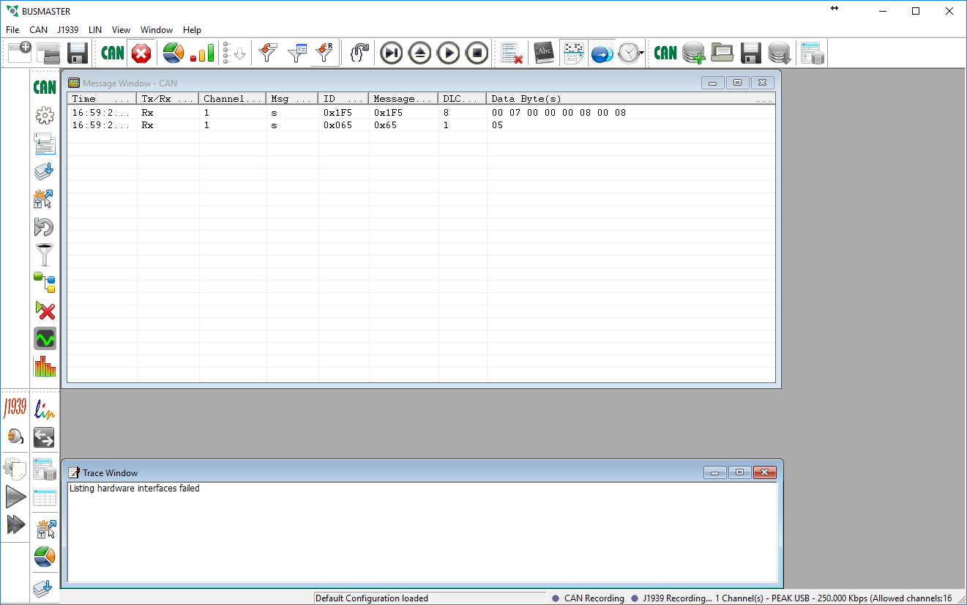Viewport: 967px width, 605px height.
Task: Click the Data Byte(s) column header
Action: 631,99
